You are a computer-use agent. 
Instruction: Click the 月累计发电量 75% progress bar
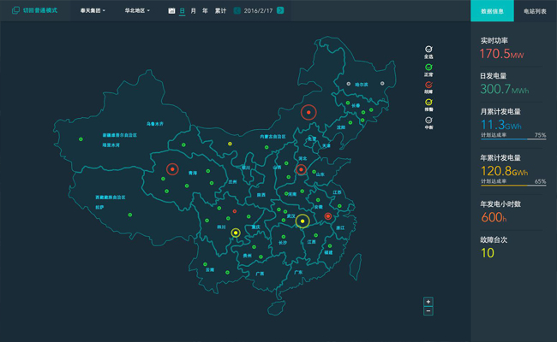[x=512, y=139]
